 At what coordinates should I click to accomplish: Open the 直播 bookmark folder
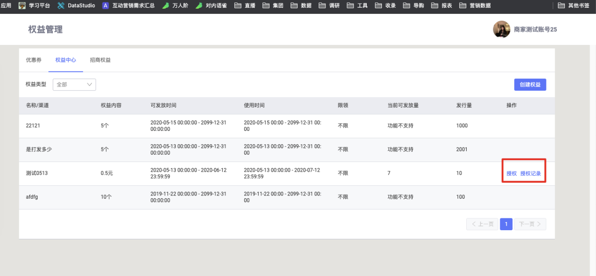[x=245, y=5]
